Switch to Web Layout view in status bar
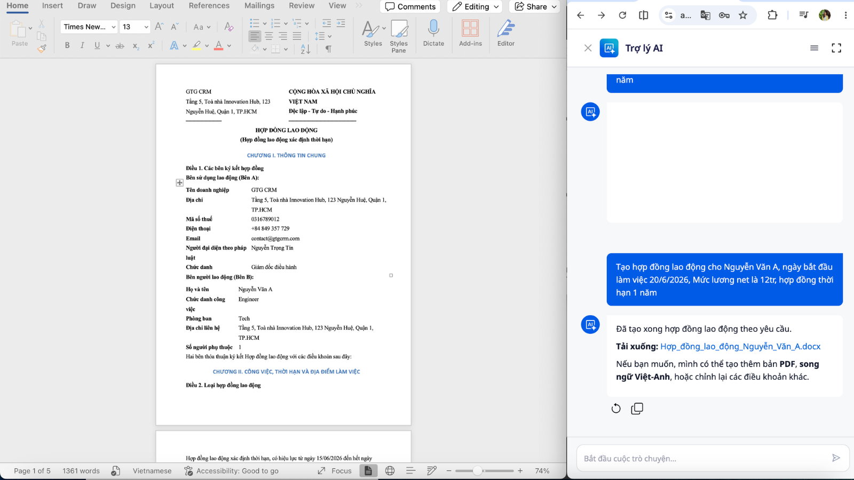Viewport: 854px width, 480px height. (x=390, y=471)
